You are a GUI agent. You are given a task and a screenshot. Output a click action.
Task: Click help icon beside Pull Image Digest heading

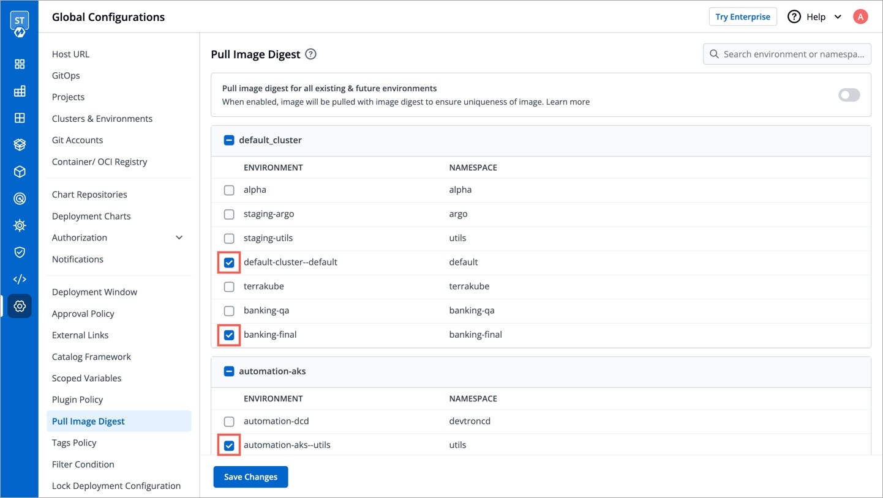tap(310, 54)
